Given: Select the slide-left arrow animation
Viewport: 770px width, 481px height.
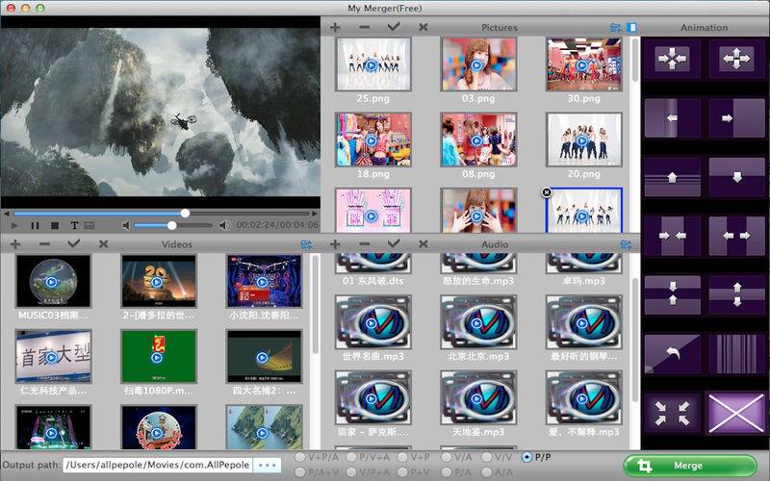Looking at the screenshot, I should coord(672,117).
